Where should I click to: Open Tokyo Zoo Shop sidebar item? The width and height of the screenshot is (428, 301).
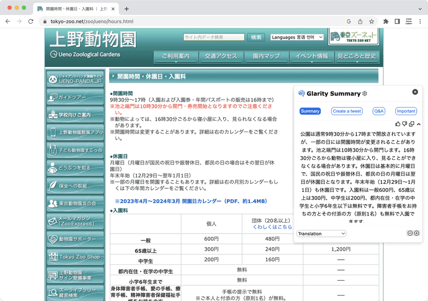coord(75,257)
